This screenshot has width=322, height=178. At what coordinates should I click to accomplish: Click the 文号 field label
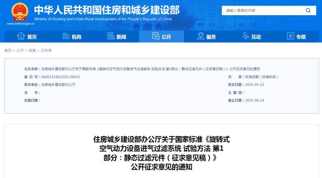[x=32, y=93]
